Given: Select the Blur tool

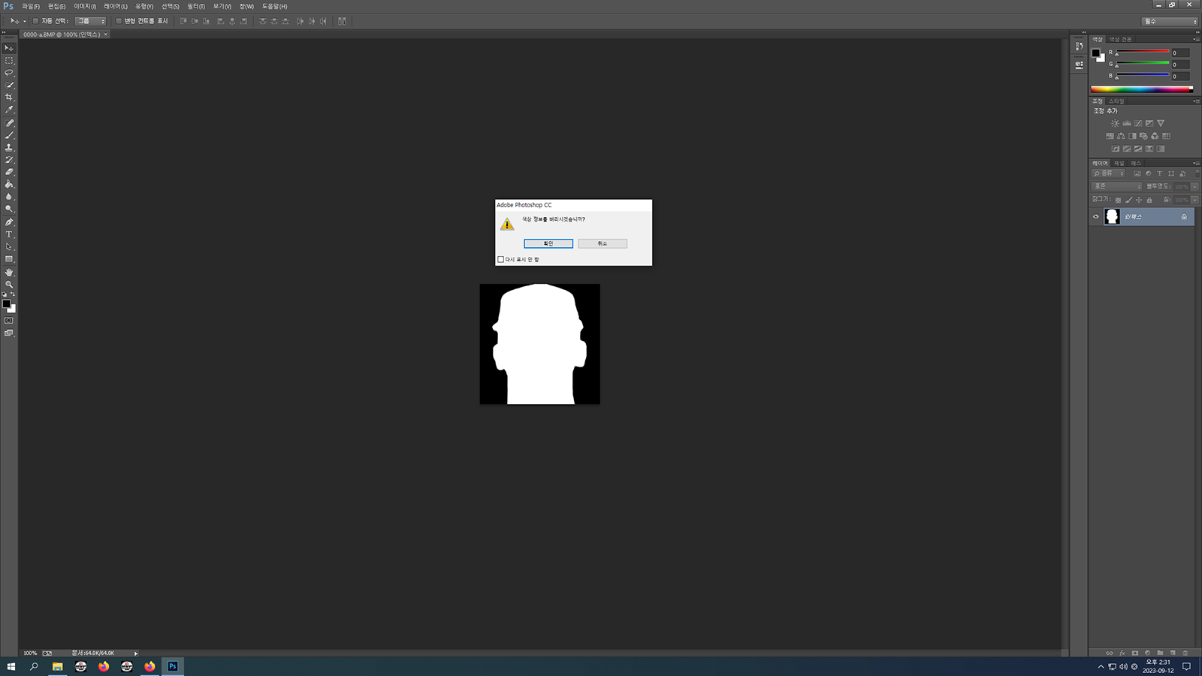Looking at the screenshot, I should [9, 197].
